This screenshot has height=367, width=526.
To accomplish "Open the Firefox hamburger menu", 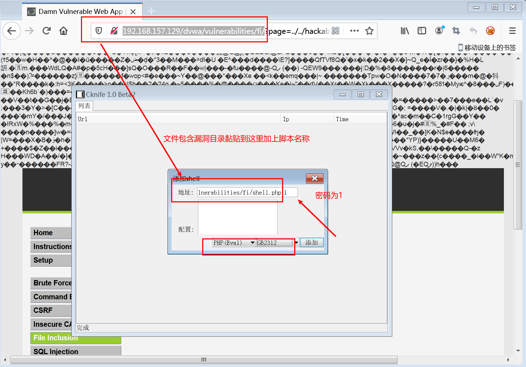I will click(512, 31).
